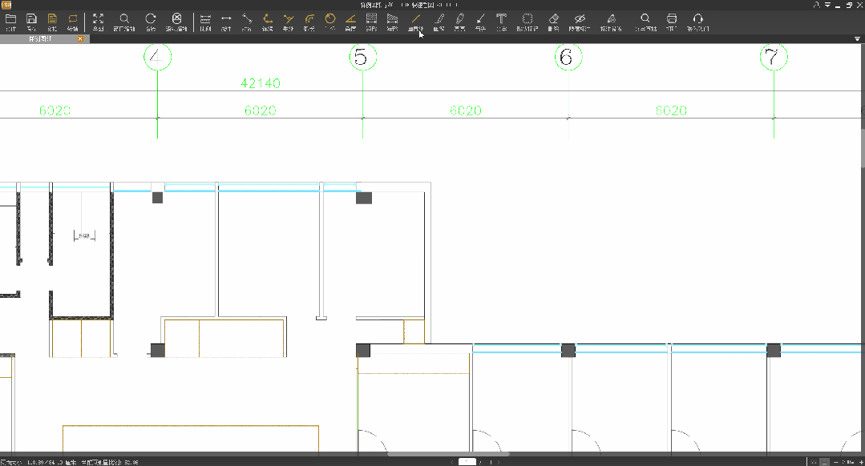Viewport: 865px width, 466px height.
Task: Click dimension 6020 between axes 6 and 7
Action: pos(671,110)
